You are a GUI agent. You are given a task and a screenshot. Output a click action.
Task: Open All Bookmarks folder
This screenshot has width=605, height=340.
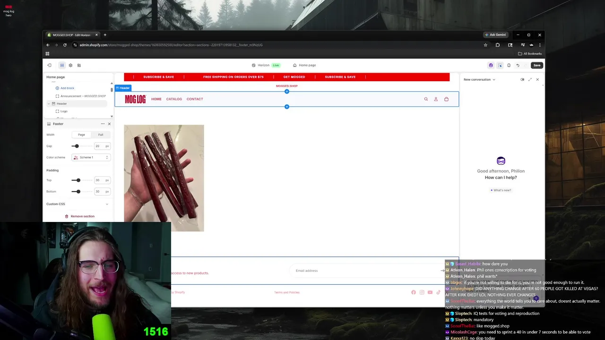point(530,53)
